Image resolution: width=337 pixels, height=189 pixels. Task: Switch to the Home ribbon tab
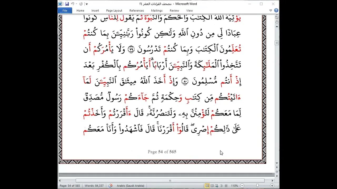click(x=80, y=10)
